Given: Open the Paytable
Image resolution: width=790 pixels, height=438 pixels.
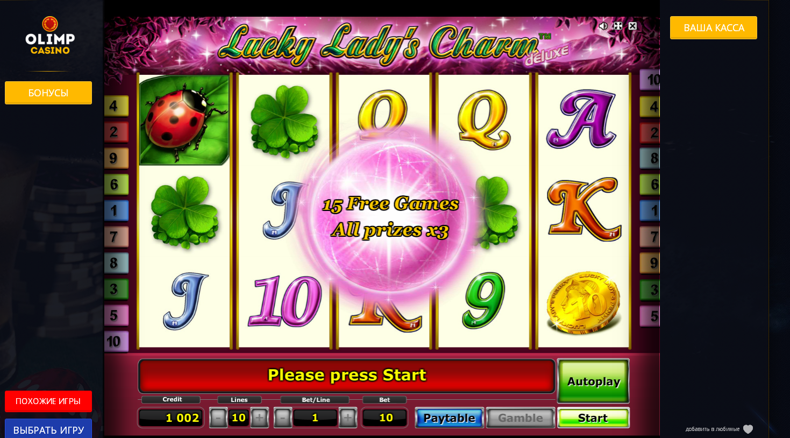Looking at the screenshot, I should [x=449, y=418].
